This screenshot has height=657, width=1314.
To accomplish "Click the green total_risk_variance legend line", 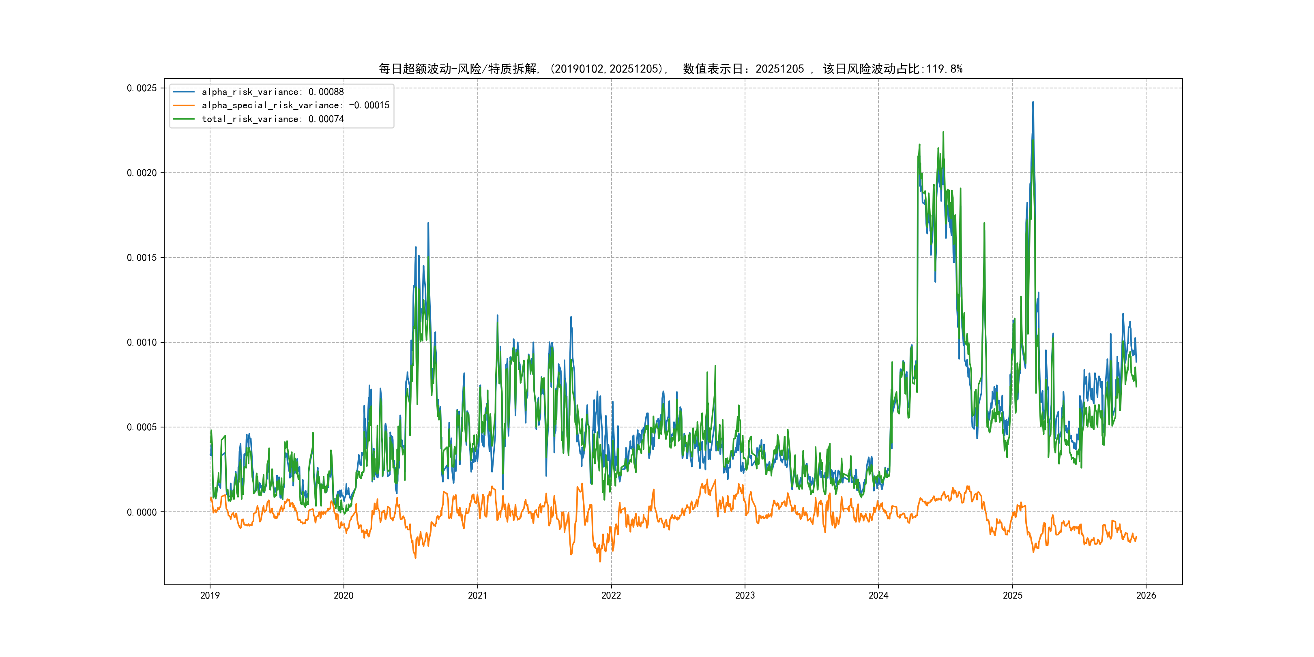I will point(184,119).
